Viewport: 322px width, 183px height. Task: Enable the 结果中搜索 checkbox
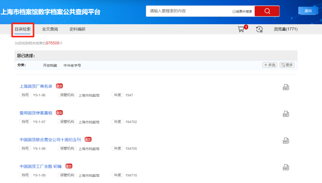[234, 12]
